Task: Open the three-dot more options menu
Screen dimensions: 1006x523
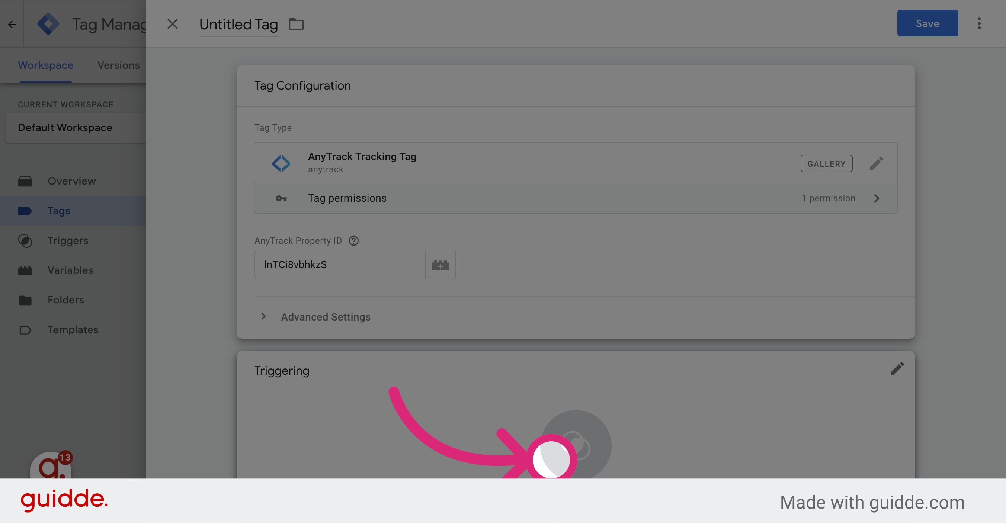Action: pyautogui.click(x=979, y=23)
